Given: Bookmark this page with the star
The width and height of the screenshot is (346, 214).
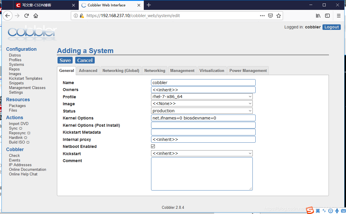Looking at the screenshot, I should [279, 16].
